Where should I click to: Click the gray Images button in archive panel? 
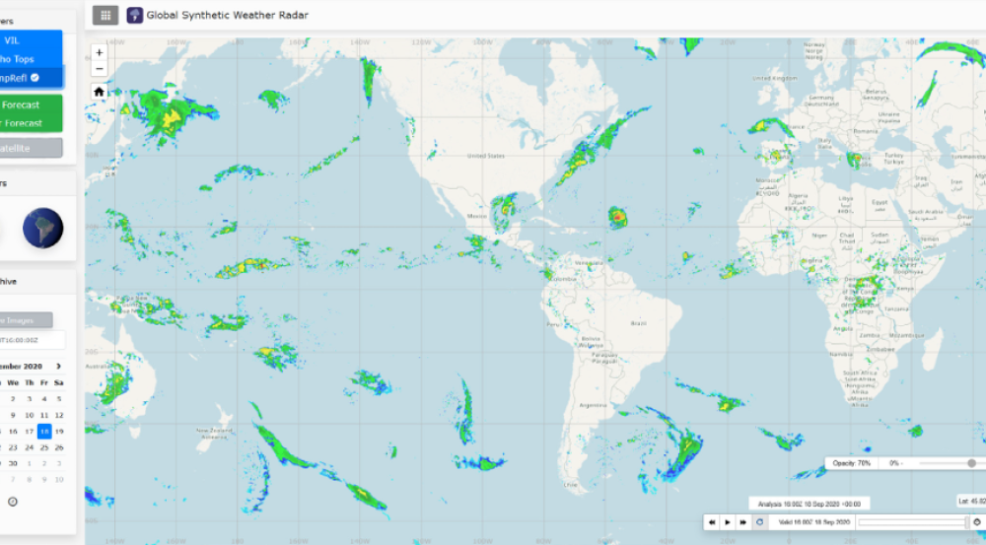pyautogui.click(x=26, y=320)
